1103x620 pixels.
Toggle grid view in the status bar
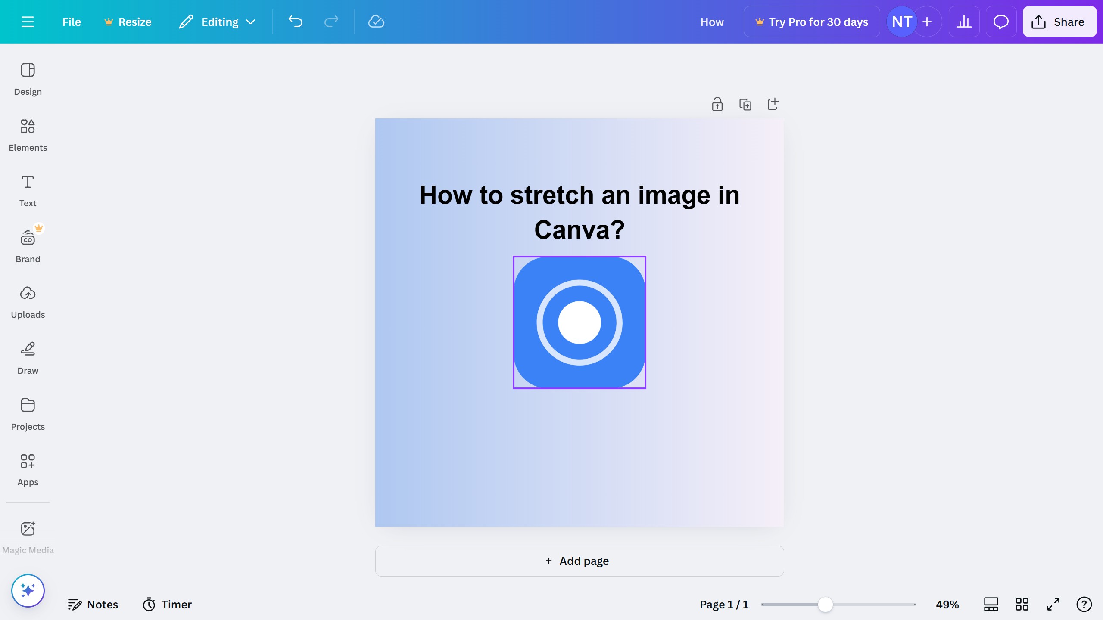pyautogui.click(x=1022, y=604)
